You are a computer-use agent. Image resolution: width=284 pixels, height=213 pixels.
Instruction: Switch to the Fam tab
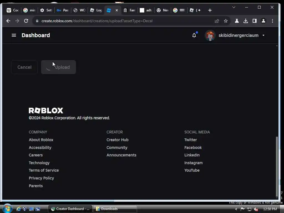(x=129, y=10)
